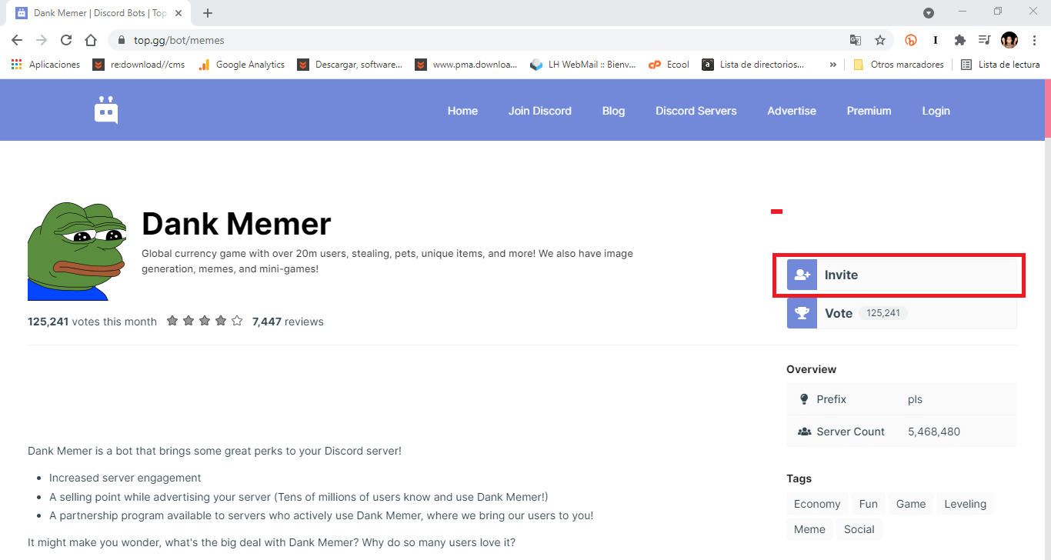This screenshot has width=1051, height=560.
Task: Open Join Discord in navigation
Action: (x=540, y=111)
